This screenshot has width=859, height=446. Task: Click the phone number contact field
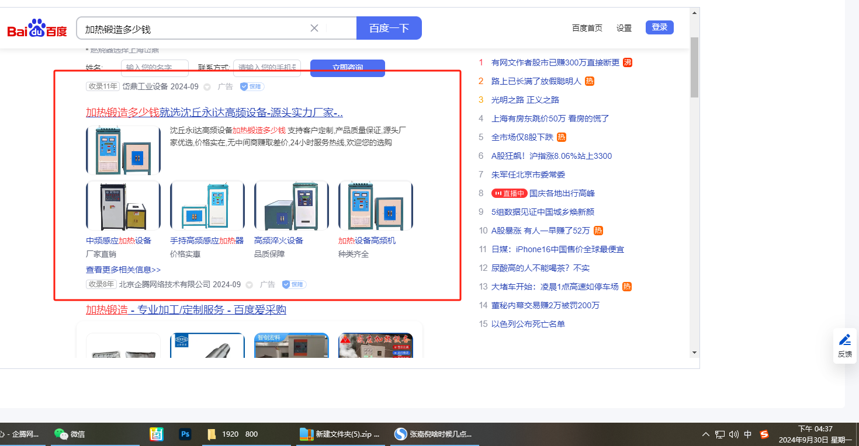click(x=267, y=68)
